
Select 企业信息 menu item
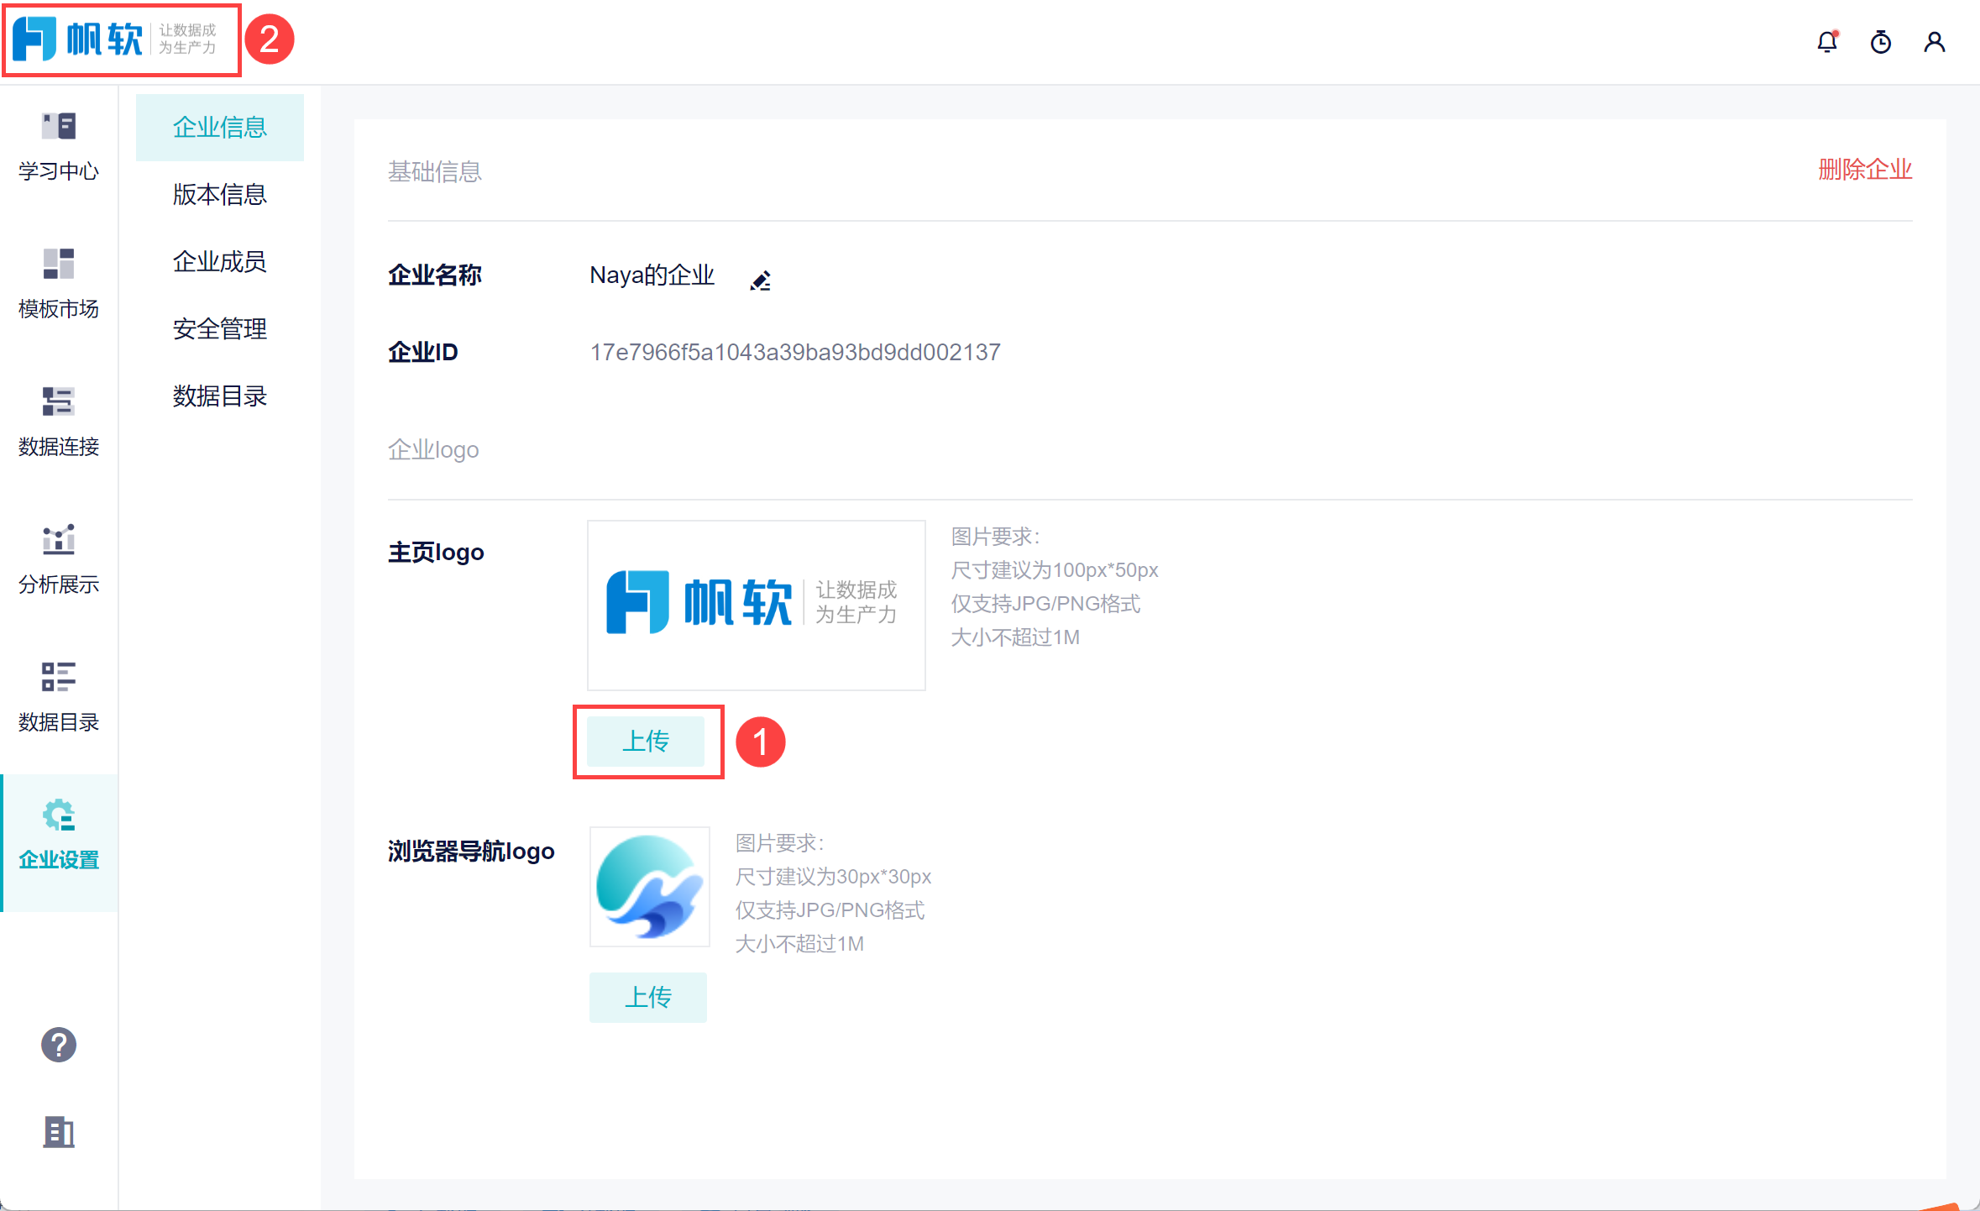[219, 128]
